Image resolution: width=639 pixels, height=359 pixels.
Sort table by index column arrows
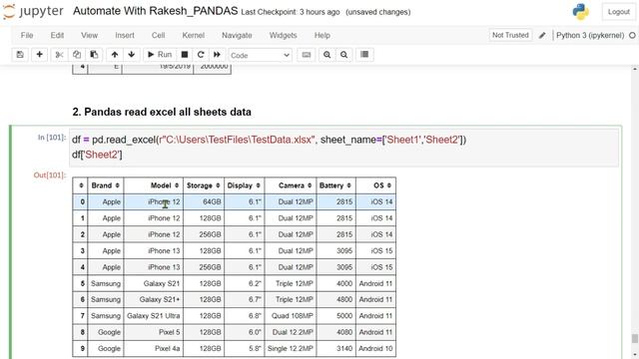coord(81,185)
